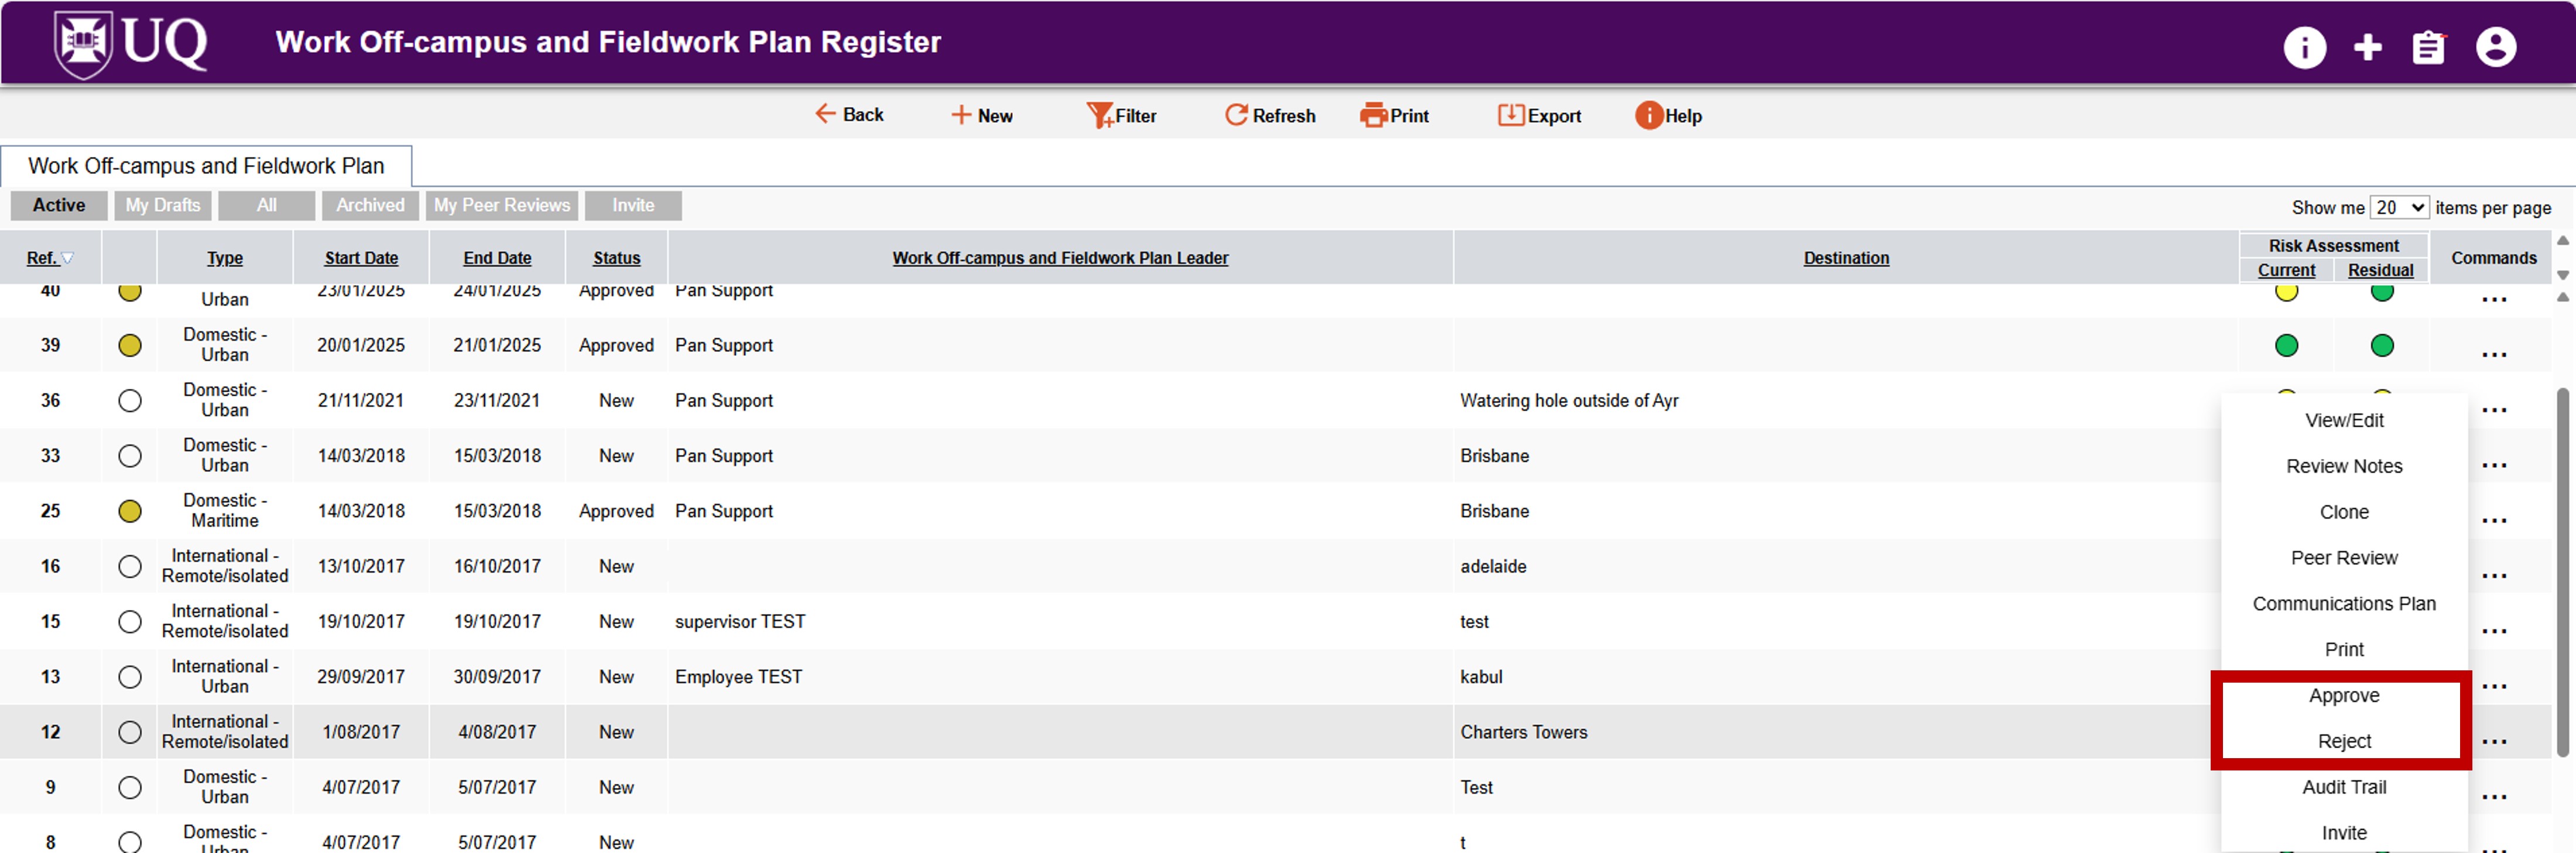
Task: Open the commands ellipsis for row 9
Action: 2494,797
